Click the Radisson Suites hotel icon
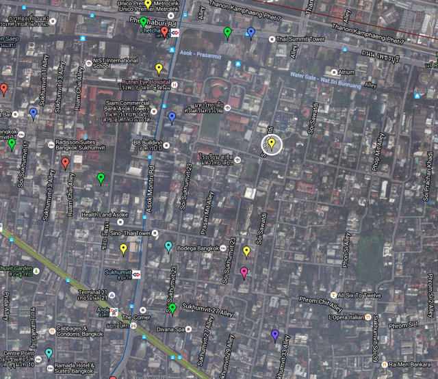438x379 pixels. click(x=51, y=145)
